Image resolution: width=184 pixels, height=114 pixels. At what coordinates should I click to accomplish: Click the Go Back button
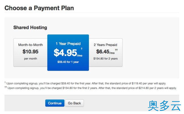(x=74, y=103)
